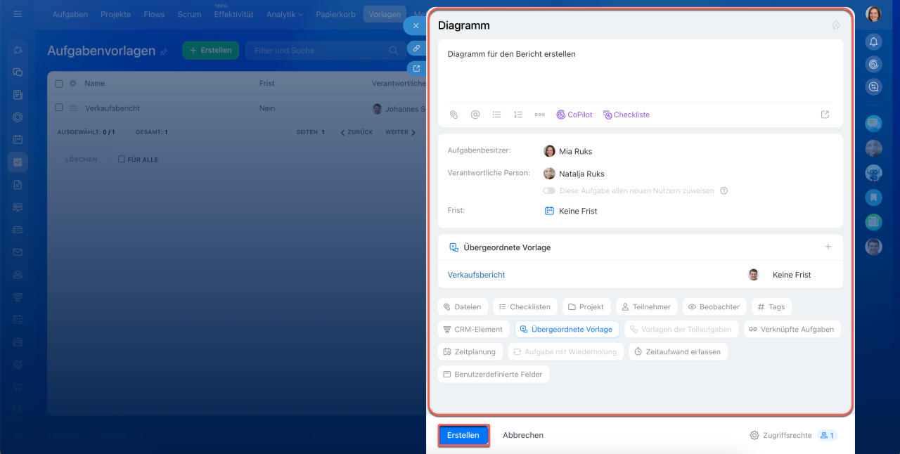The height and width of the screenshot is (454, 900).
Task: Add Checklisten section chip
Action: pos(525,307)
